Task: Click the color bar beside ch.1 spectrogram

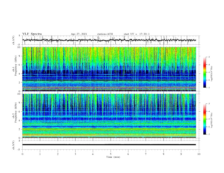Action: 204,72
